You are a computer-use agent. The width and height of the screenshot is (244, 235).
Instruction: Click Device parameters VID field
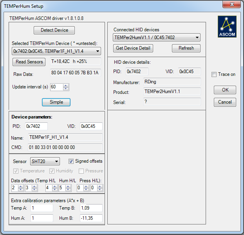pos(91,126)
